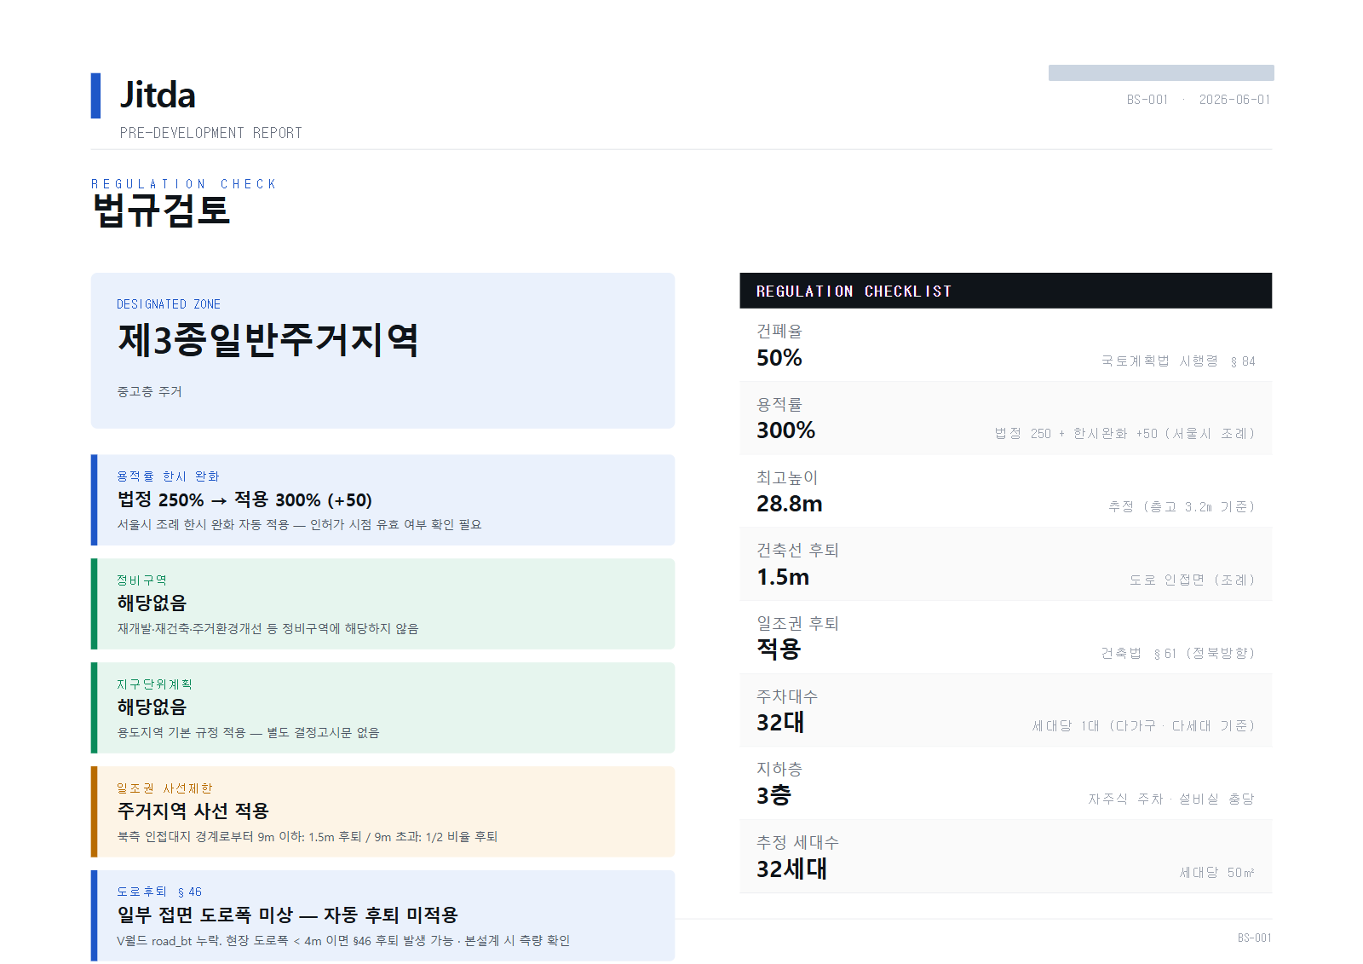Select the 32대 parking value
The image size is (1363, 964).
[x=780, y=723]
